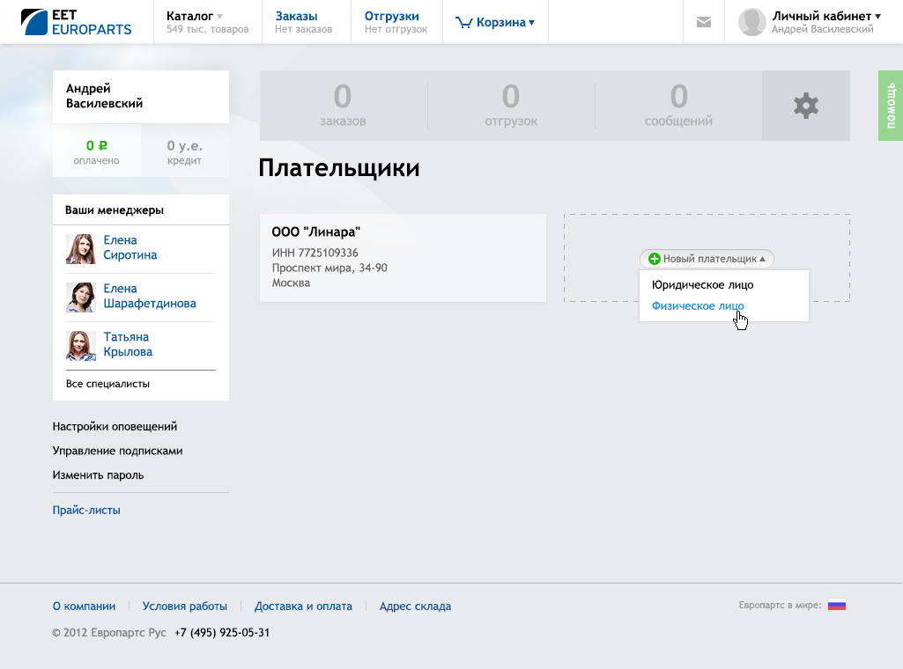903x669 pixels.
Task: Click the EET Europarts logo
Action: (76, 22)
